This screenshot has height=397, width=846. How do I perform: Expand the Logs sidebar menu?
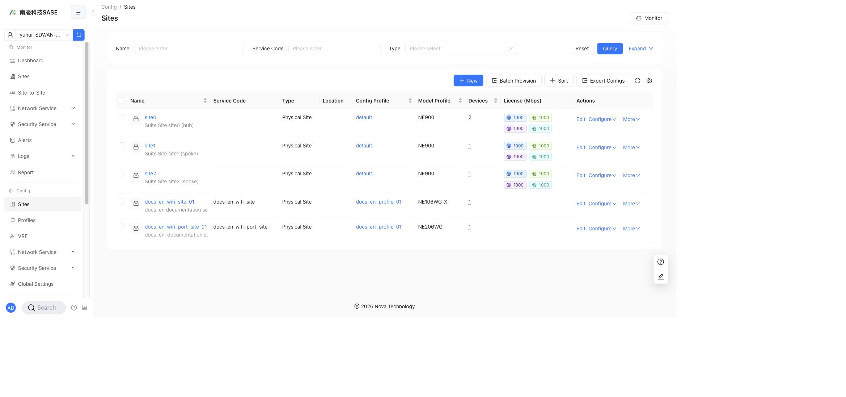click(x=43, y=156)
